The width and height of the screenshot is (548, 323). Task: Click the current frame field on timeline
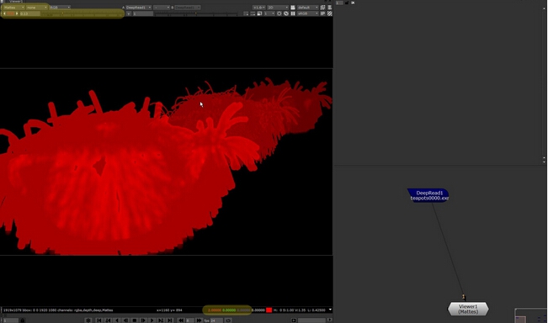click(x=10, y=320)
